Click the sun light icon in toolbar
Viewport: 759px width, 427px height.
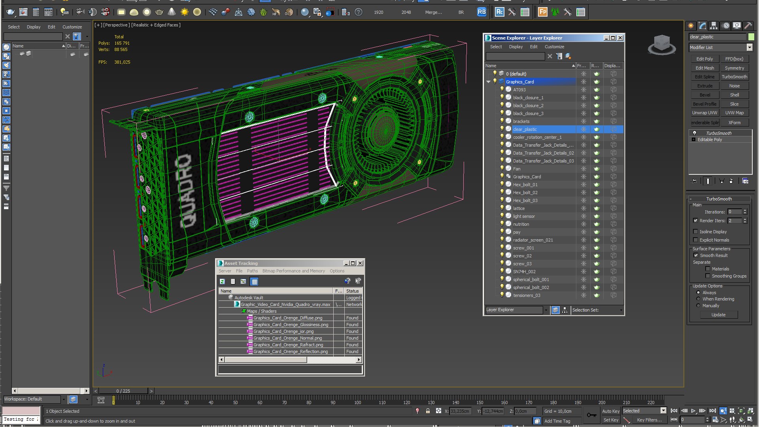(x=184, y=12)
